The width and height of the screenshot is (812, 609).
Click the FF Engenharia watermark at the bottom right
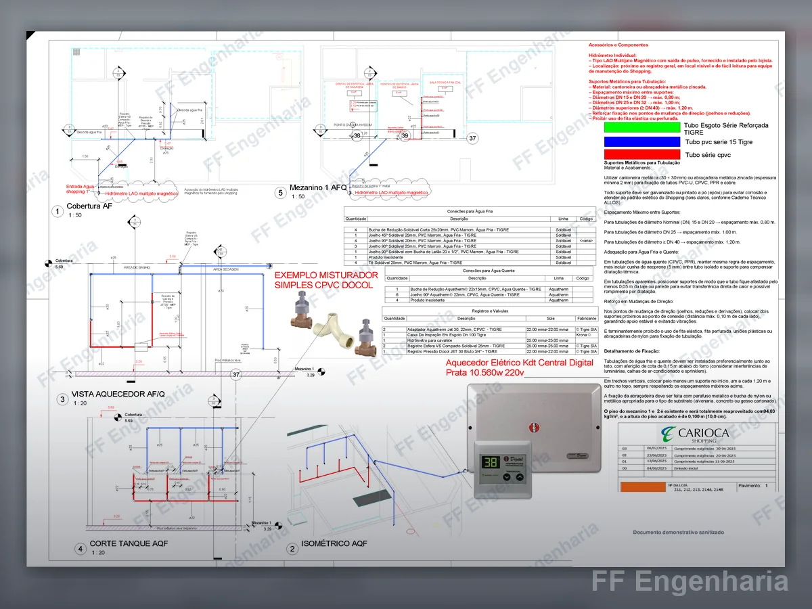(690, 582)
